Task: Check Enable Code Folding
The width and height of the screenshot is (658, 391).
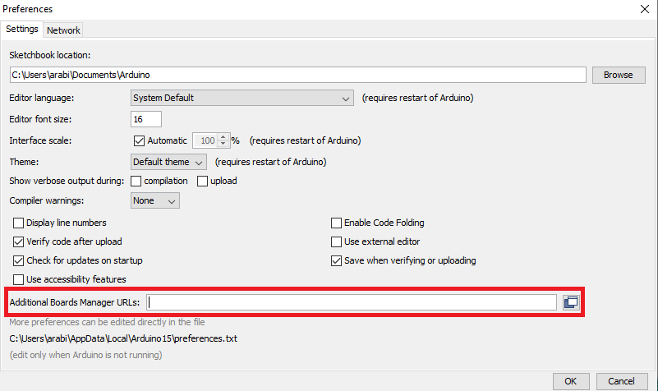Action: [336, 223]
